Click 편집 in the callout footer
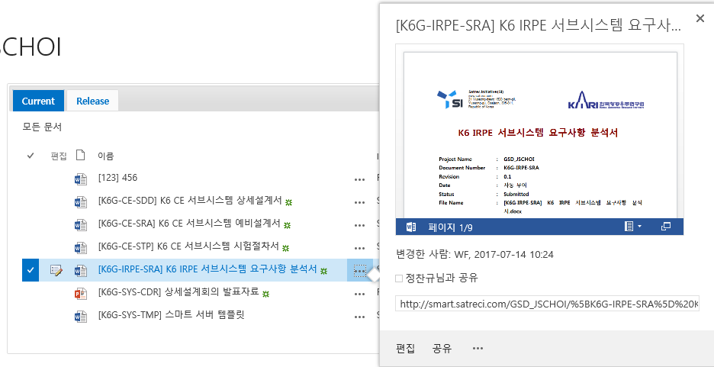714x367 pixels. point(405,349)
